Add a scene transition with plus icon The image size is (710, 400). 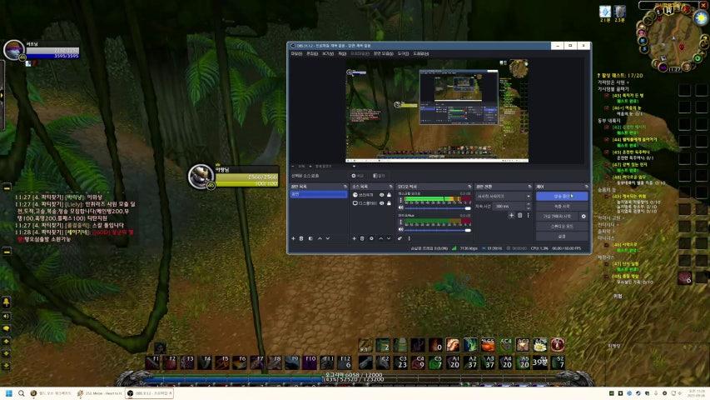511,216
